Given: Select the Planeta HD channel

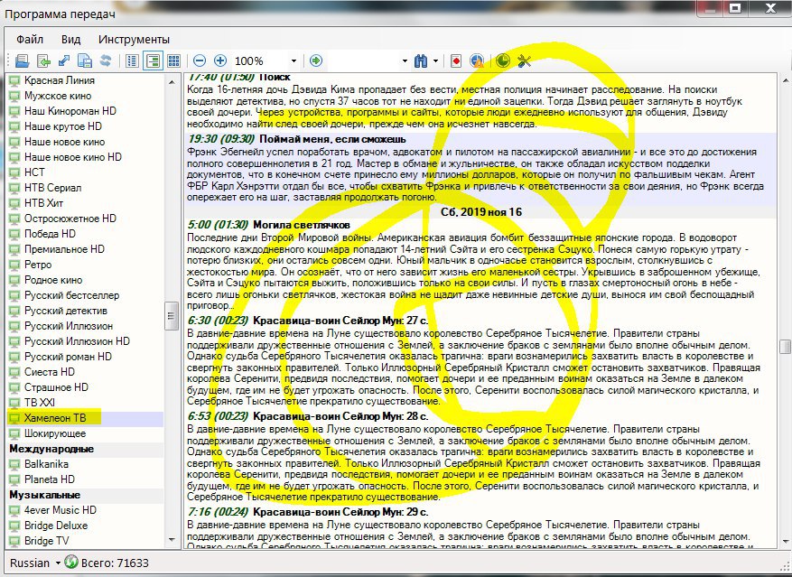Looking at the screenshot, I should 49,479.
